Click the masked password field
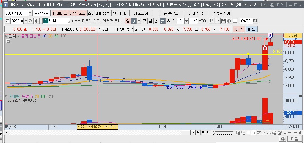This screenshot has width=304, height=143. [x=41, y=13]
